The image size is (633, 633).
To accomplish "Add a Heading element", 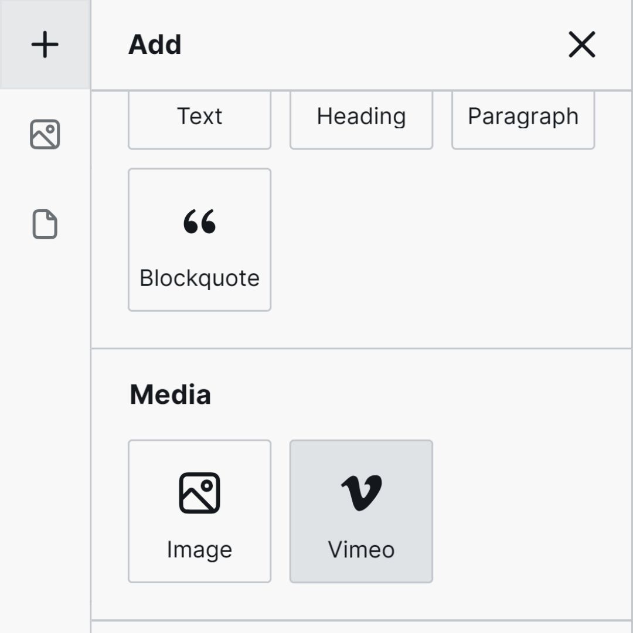I will click(x=361, y=120).
